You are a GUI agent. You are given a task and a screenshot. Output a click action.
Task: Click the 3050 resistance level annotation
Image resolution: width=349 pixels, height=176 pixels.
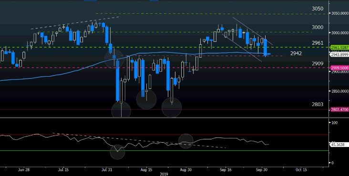(x=318, y=9)
